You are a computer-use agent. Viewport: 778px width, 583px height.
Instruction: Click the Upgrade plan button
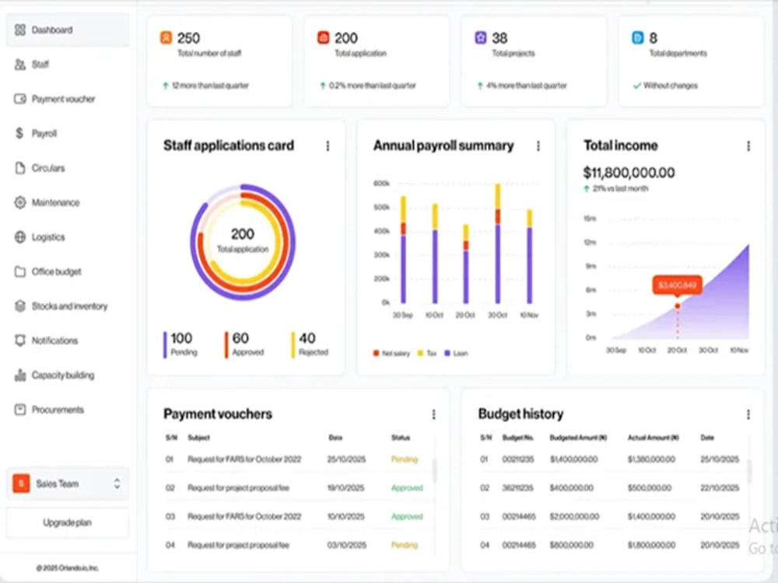coord(68,522)
